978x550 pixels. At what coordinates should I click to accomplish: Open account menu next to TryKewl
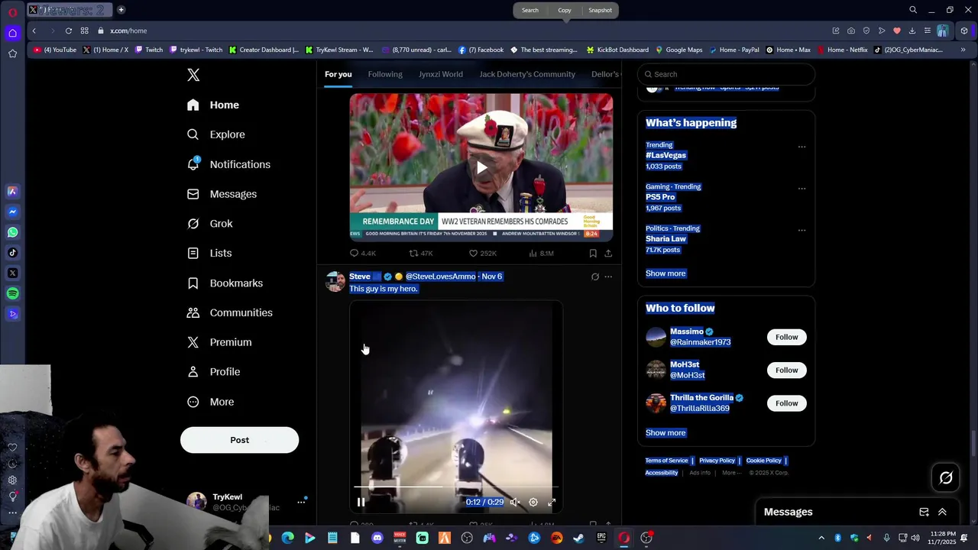301,502
